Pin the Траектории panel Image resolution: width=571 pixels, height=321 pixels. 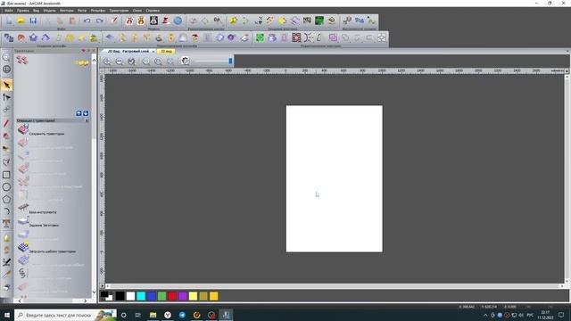(88, 51)
